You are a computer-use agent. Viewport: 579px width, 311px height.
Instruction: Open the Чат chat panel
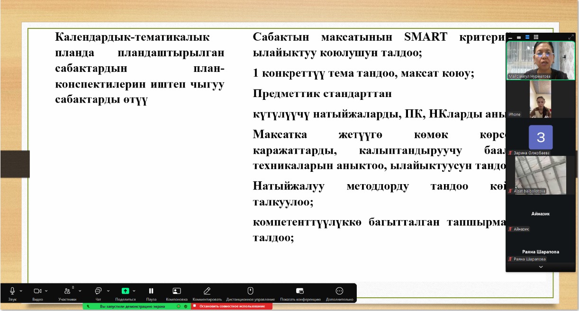point(98,291)
